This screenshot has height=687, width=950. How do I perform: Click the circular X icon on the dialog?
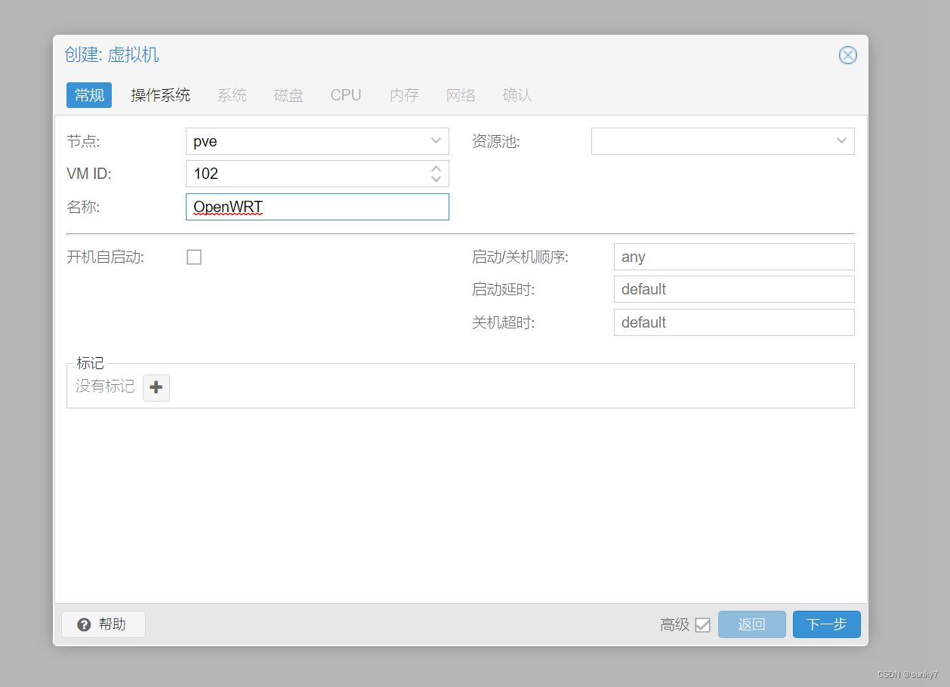847,55
